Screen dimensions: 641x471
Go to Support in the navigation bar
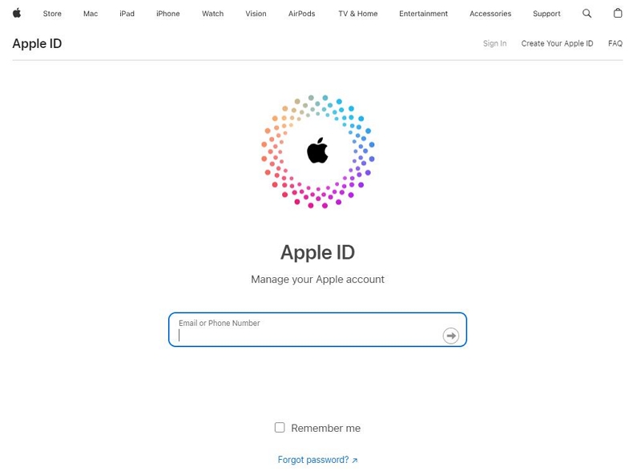coord(546,14)
